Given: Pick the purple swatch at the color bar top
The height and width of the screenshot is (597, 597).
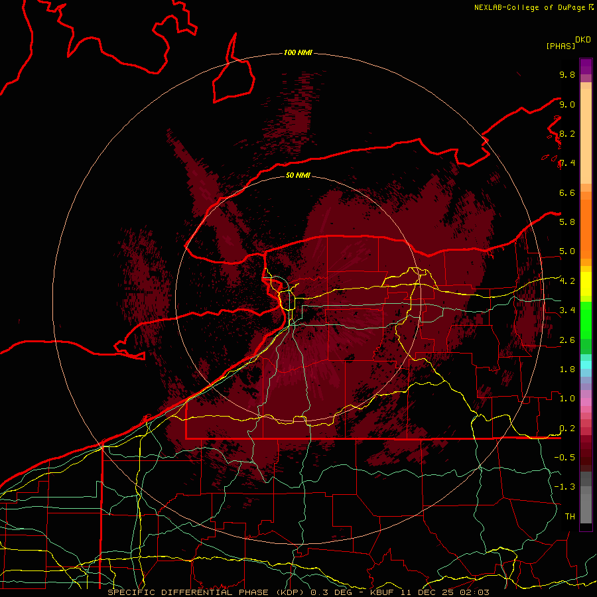Looking at the screenshot, I should (586, 66).
